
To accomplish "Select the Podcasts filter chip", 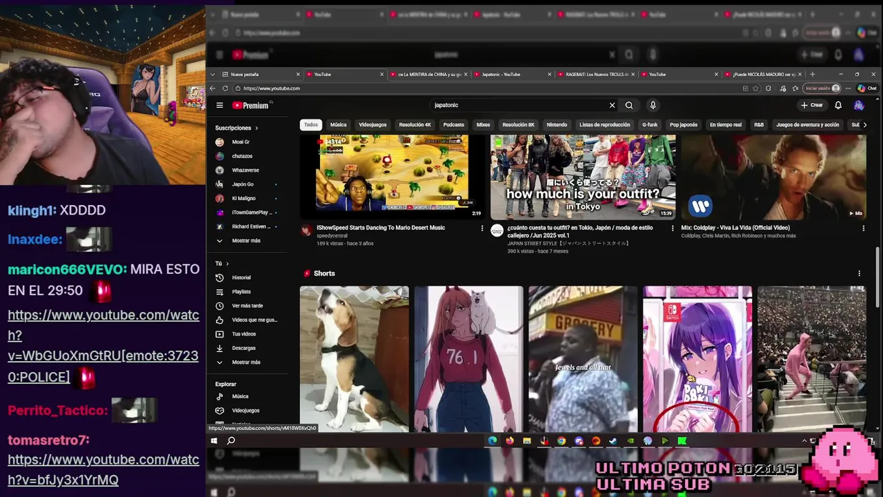I will point(453,125).
